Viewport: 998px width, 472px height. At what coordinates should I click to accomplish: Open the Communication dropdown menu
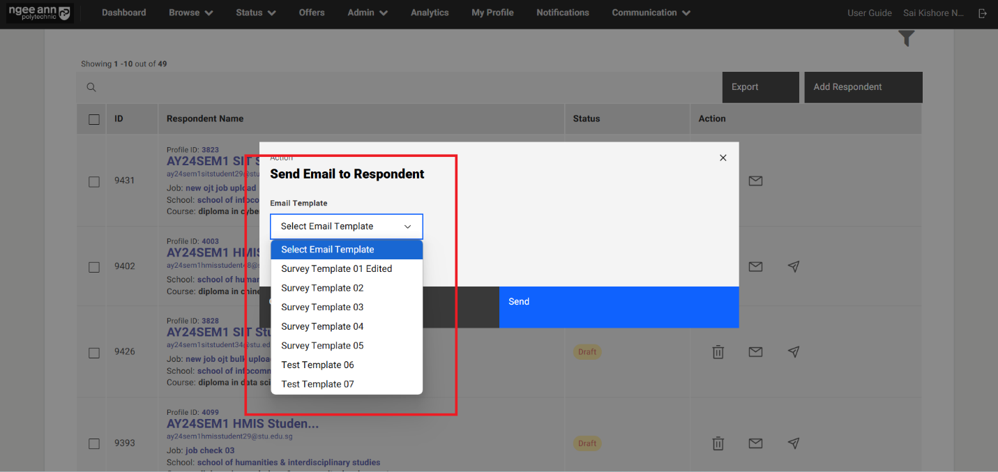(651, 13)
